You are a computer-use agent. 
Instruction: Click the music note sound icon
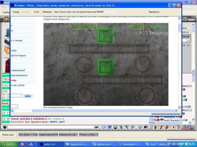(133, 127)
